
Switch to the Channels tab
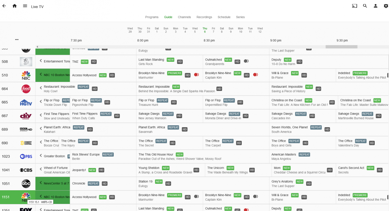pyautogui.click(x=184, y=17)
